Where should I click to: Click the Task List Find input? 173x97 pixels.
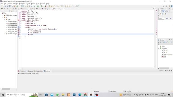(x=161, y=18)
